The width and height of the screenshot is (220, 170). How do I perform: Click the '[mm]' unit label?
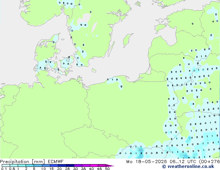coord(38,162)
